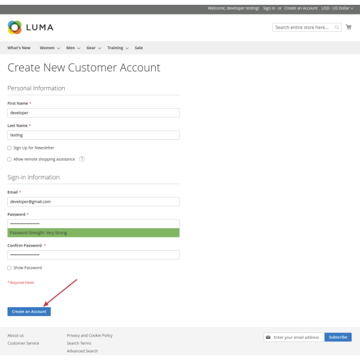360x360 pixels.
Task: Check Allow remote shopping assistance
Action: click(x=10, y=160)
